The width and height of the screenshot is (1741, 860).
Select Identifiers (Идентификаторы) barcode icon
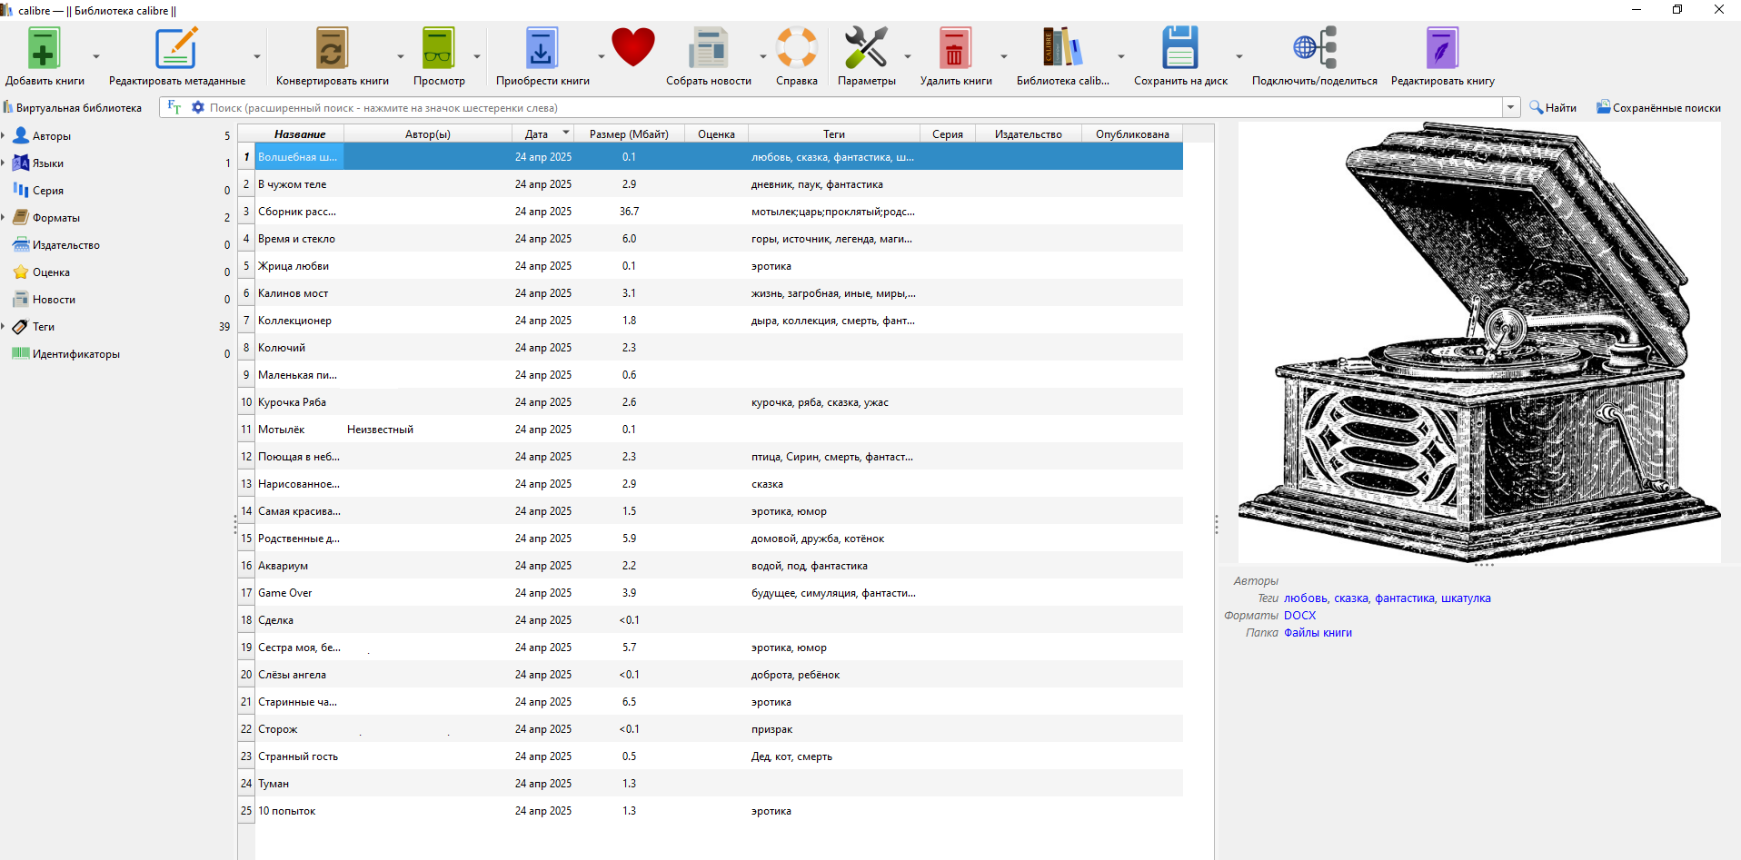(21, 353)
